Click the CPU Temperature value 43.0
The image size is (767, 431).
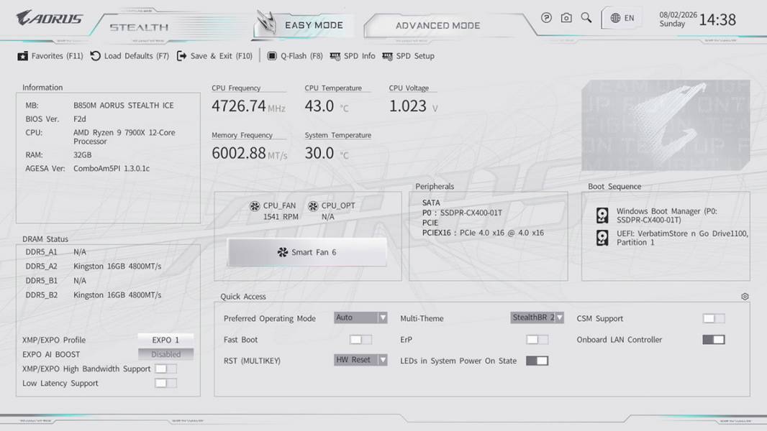click(319, 106)
